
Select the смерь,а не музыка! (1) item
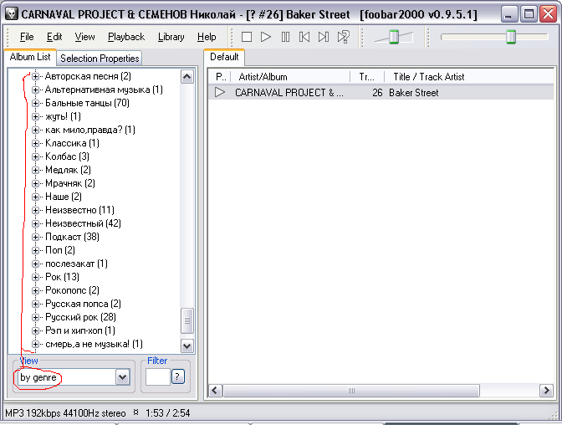pyautogui.click(x=94, y=344)
